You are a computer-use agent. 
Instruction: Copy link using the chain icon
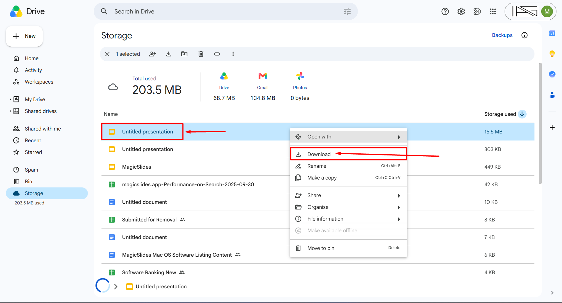217,54
